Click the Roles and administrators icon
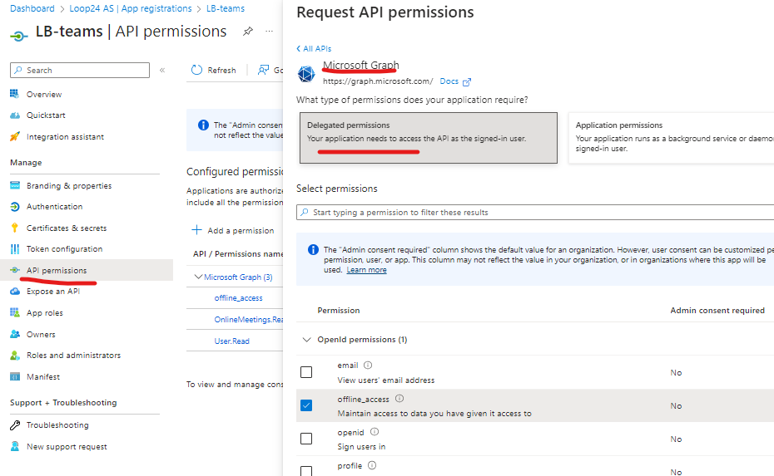 click(x=15, y=356)
